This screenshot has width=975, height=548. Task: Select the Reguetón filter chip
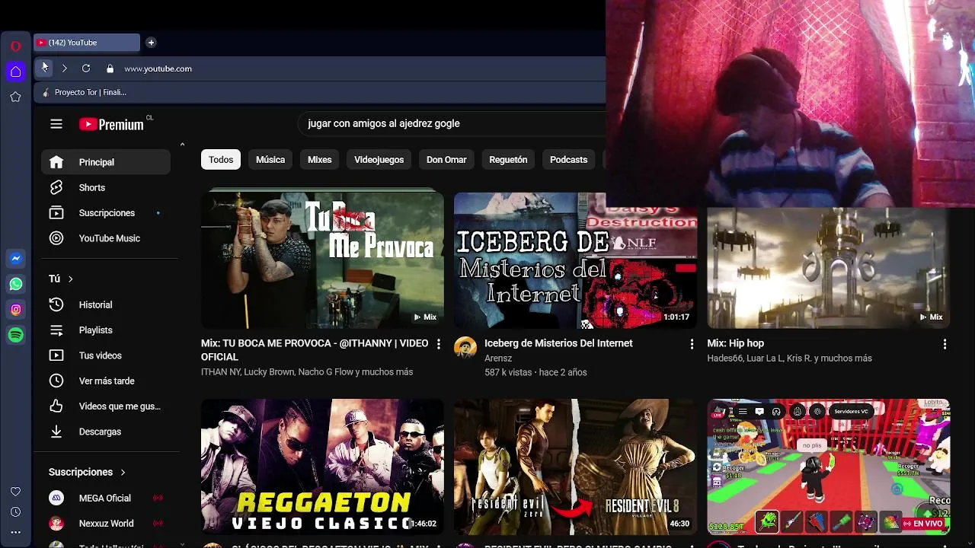[508, 160]
